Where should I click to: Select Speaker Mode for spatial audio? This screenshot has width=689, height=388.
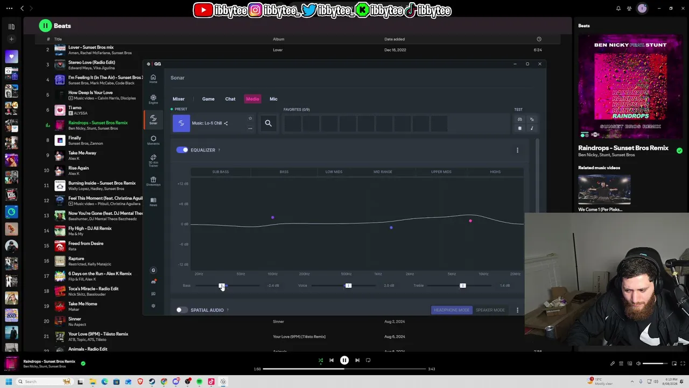(490, 310)
